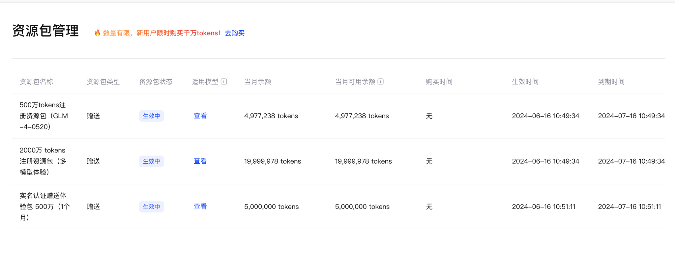Click 无 purchase time in the 实名认证赠送体验包 row
Viewport: 675px width, 275px height.
coord(429,207)
